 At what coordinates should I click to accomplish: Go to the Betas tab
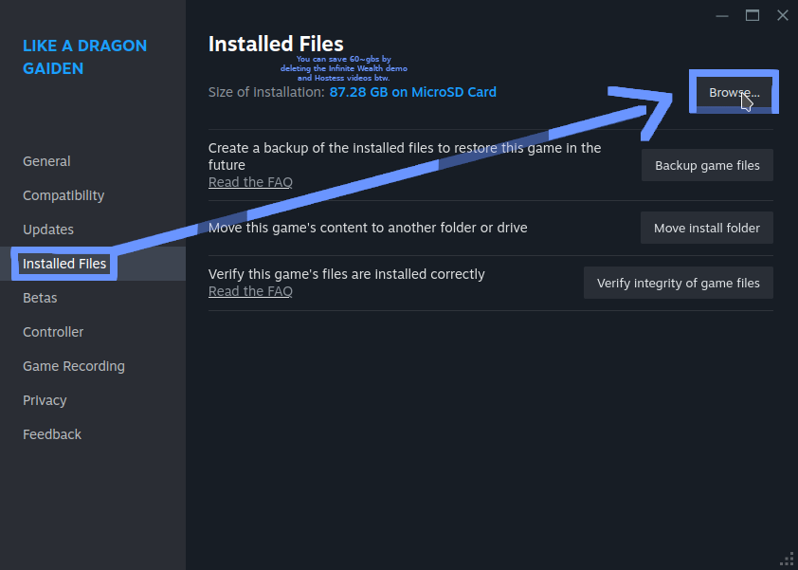pos(40,298)
